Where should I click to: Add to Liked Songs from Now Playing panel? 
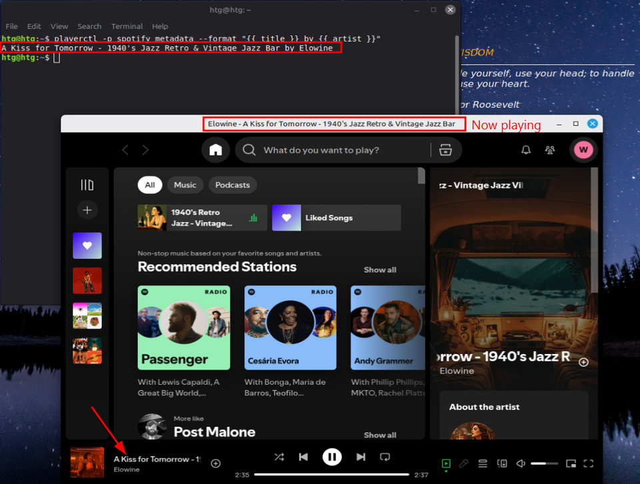(x=584, y=362)
